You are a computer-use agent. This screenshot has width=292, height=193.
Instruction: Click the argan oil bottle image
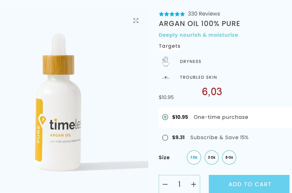point(59,102)
